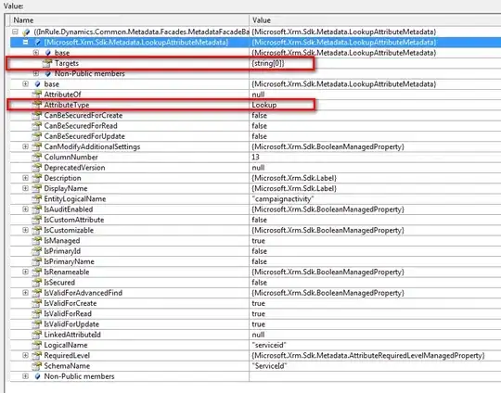Expand the IsCustomizable property

click(x=25, y=230)
